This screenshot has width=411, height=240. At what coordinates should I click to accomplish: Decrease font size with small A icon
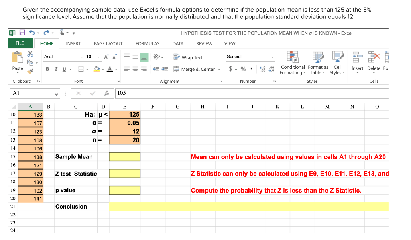(114, 57)
